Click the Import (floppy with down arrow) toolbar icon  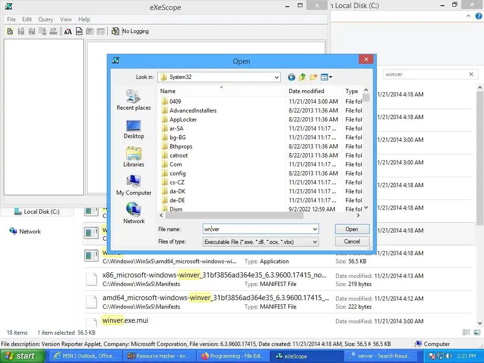32,31
